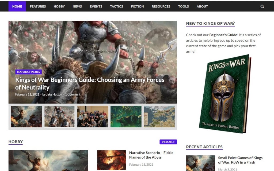
Task: Open the 1 Comment link
Action: pos(73,94)
